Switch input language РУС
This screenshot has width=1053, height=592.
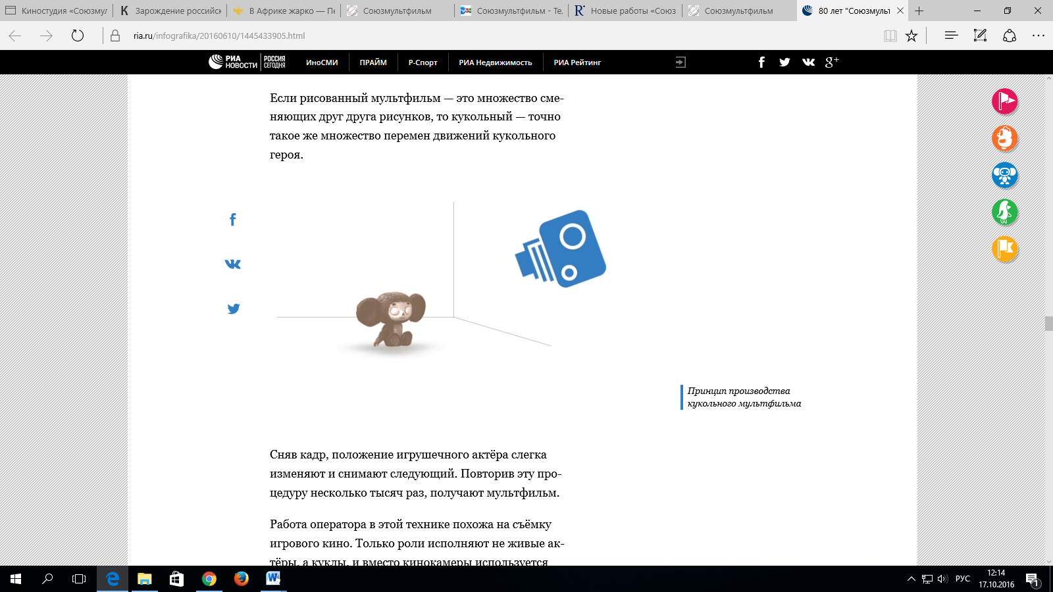click(x=963, y=579)
